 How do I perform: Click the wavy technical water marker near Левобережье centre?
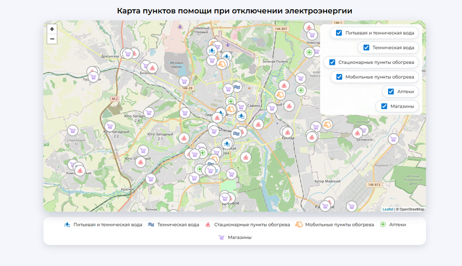236,134
